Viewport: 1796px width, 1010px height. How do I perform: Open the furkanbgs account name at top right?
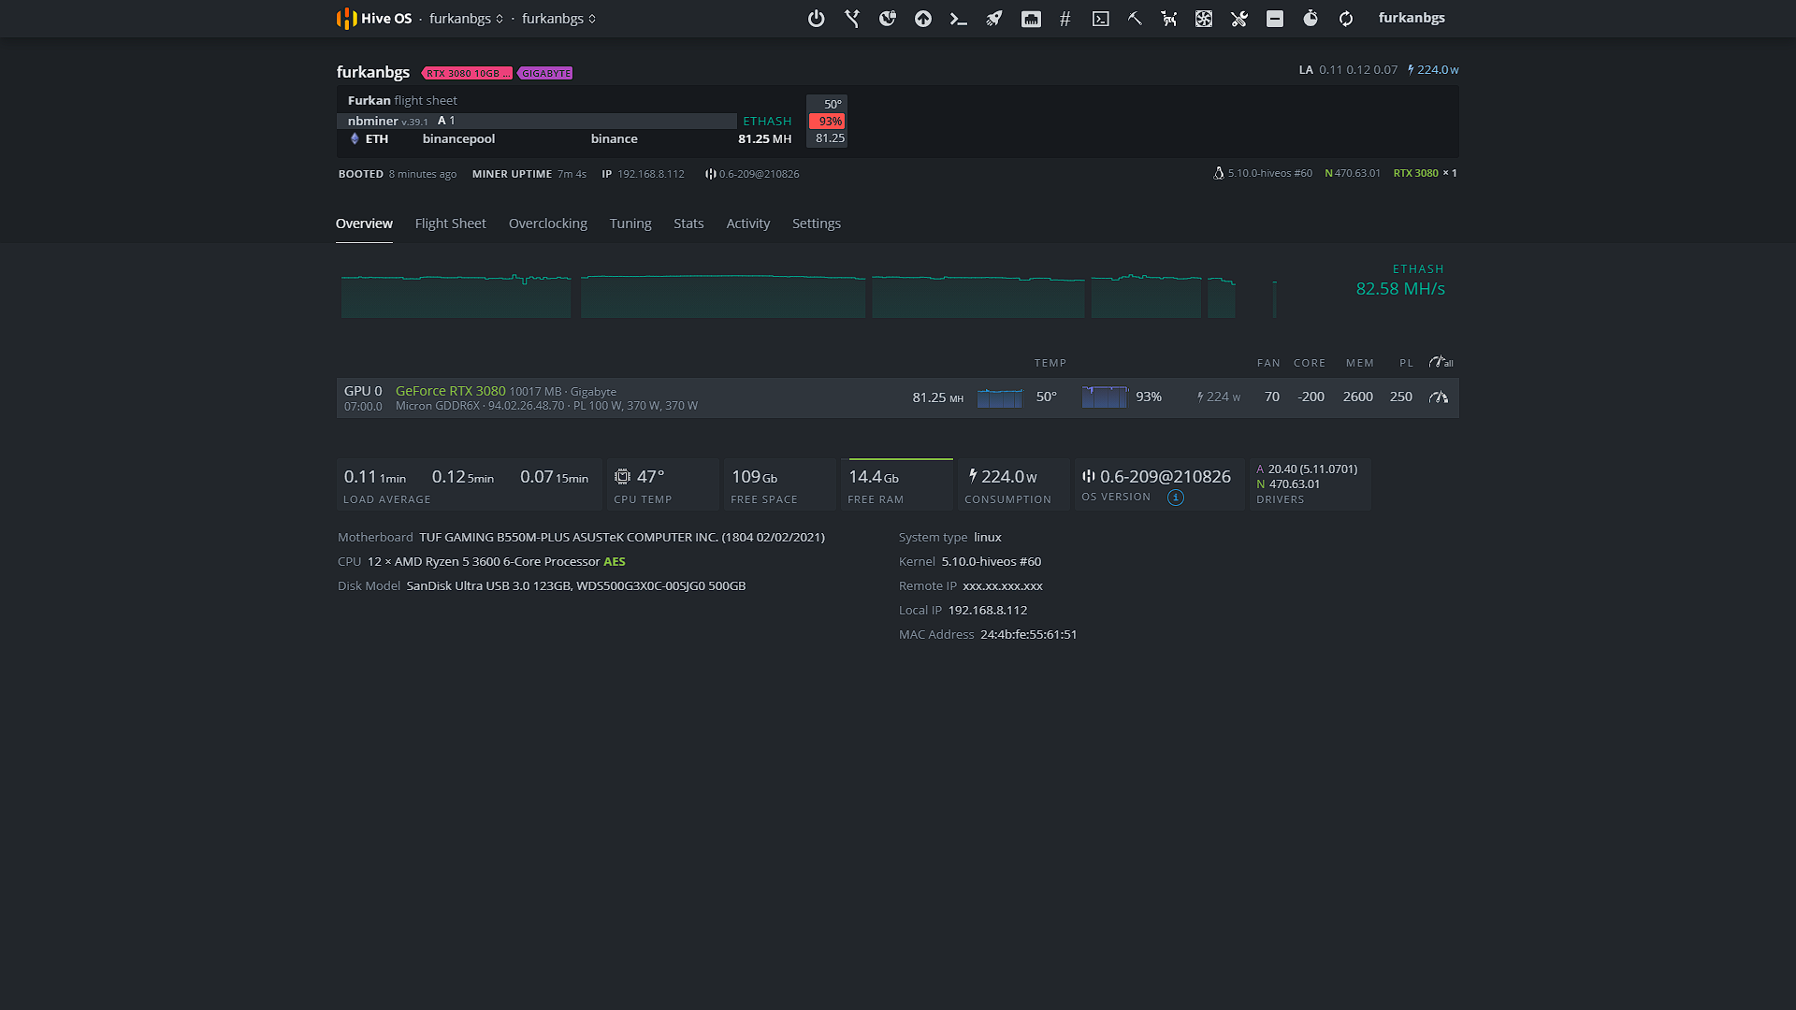click(x=1412, y=18)
